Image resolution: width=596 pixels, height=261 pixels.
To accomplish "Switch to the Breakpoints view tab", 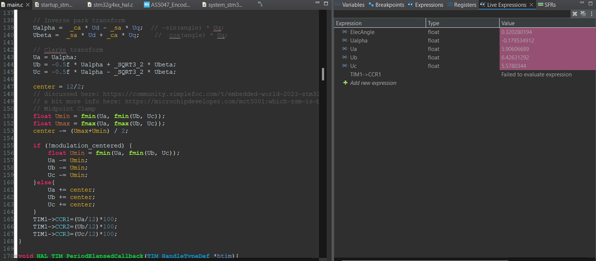I will pyautogui.click(x=386, y=5).
